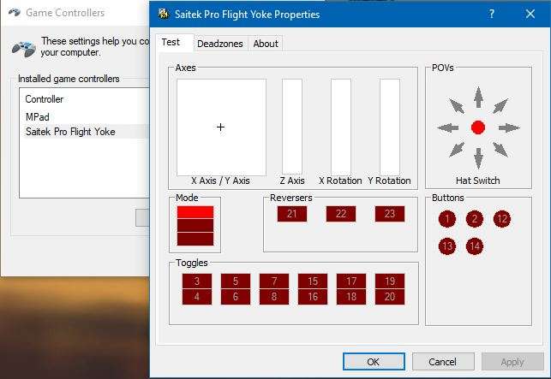Click the gamepad icon in Game Controllers window
This screenshot has width=551, height=379.
[x=23, y=49]
